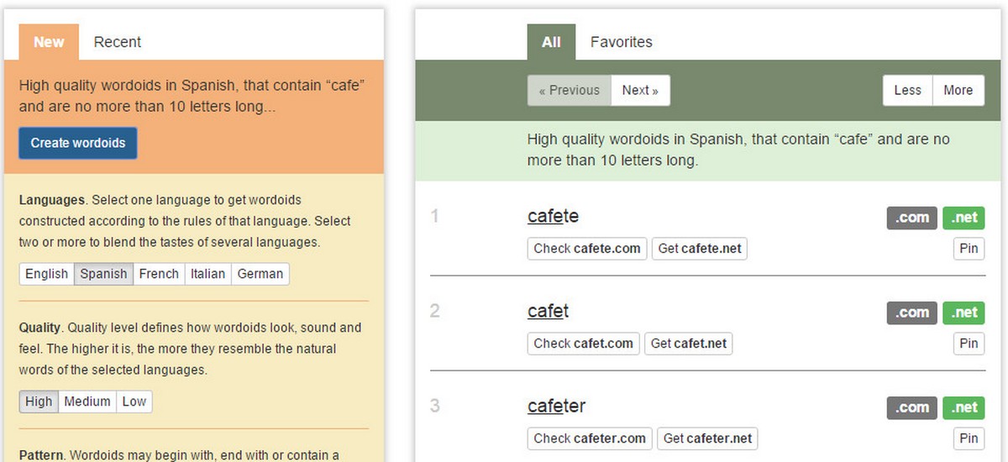Switch to the Recent tab

pos(118,42)
